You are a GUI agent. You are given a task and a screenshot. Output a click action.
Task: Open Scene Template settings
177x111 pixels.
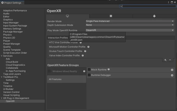[x=12, y=50]
